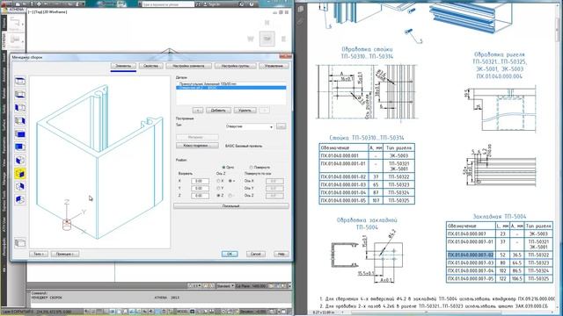Switch to 'Элементы' tab
The image size is (563, 316).
(123, 66)
